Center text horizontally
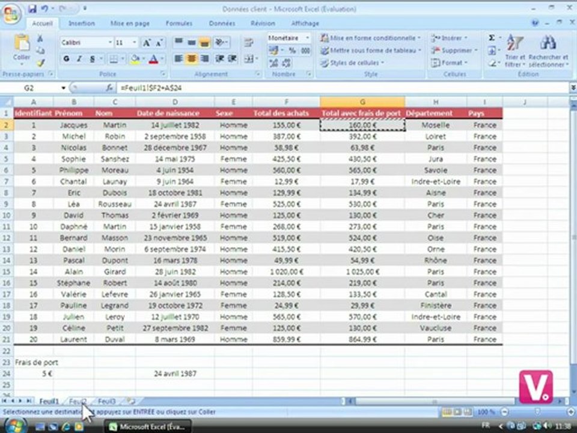Screen dimensions: 577x433 pos(191,58)
